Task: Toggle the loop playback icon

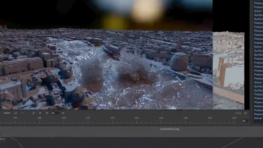Action: click(63, 113)
